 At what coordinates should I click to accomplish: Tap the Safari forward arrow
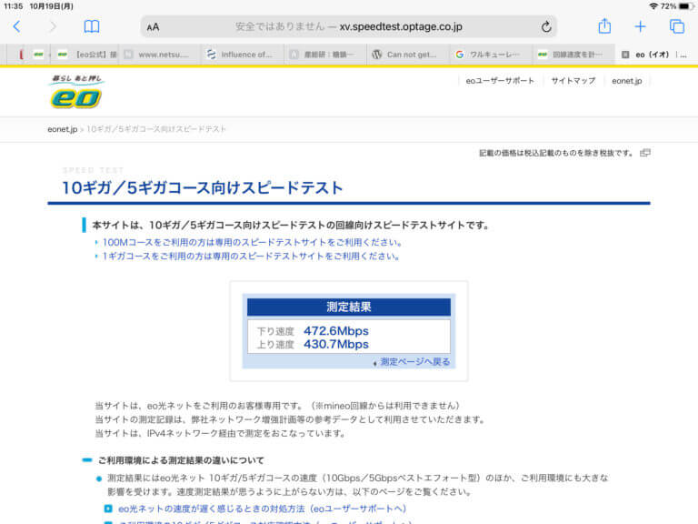coord(53,26)
